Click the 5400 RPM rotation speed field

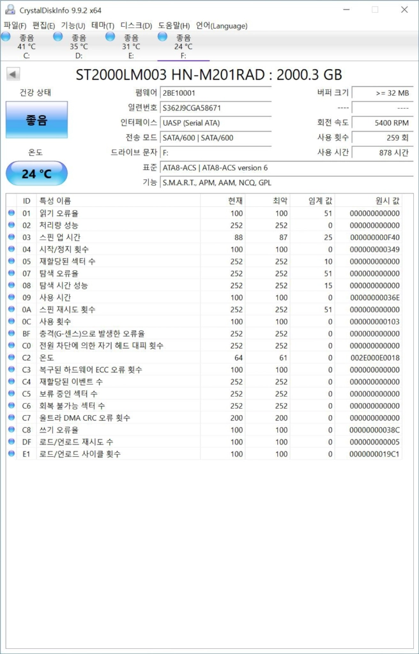[382, 123]
